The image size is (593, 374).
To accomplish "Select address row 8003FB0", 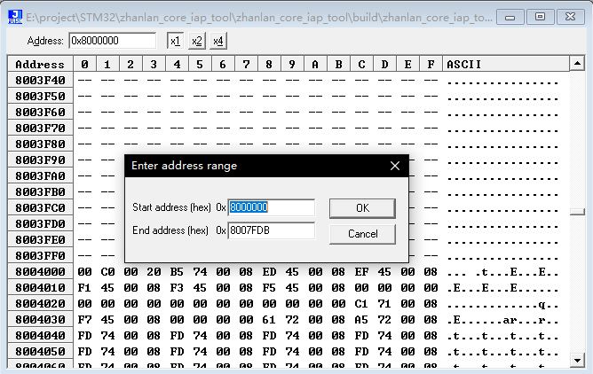I will pos(40,192).
